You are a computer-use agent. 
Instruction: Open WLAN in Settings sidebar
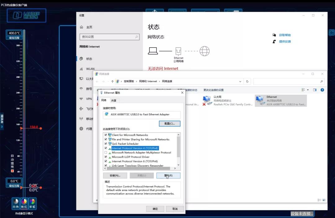tap(90, 69)
